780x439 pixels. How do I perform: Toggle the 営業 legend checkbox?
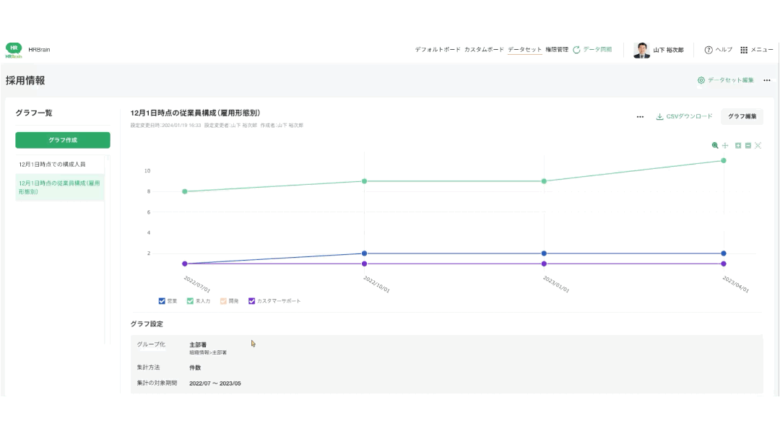click(x=162, y=301)
